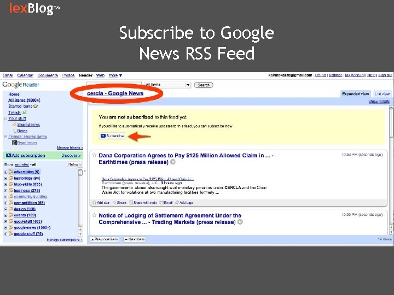Open Dana Corporation article headline
394x295 pixels.
(x=186, y=159)
